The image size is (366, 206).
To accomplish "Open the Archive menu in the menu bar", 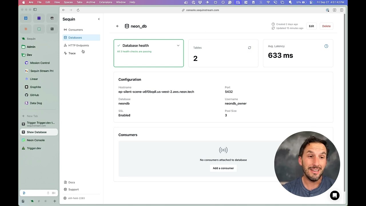I will tap(91, 2).
